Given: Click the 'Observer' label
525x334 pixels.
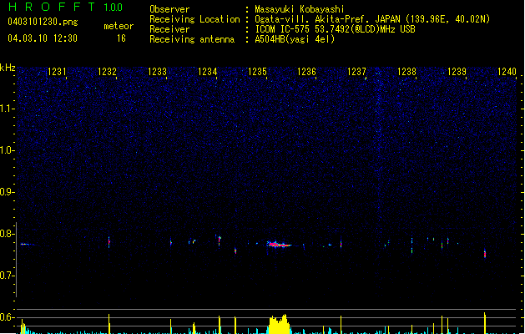Looking at the screenshot, I should click(169, 9).
